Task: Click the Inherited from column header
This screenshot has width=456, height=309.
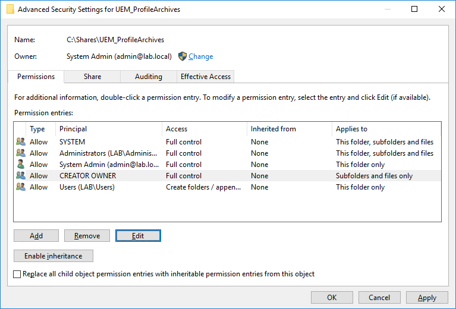Action: coord(273,129)
